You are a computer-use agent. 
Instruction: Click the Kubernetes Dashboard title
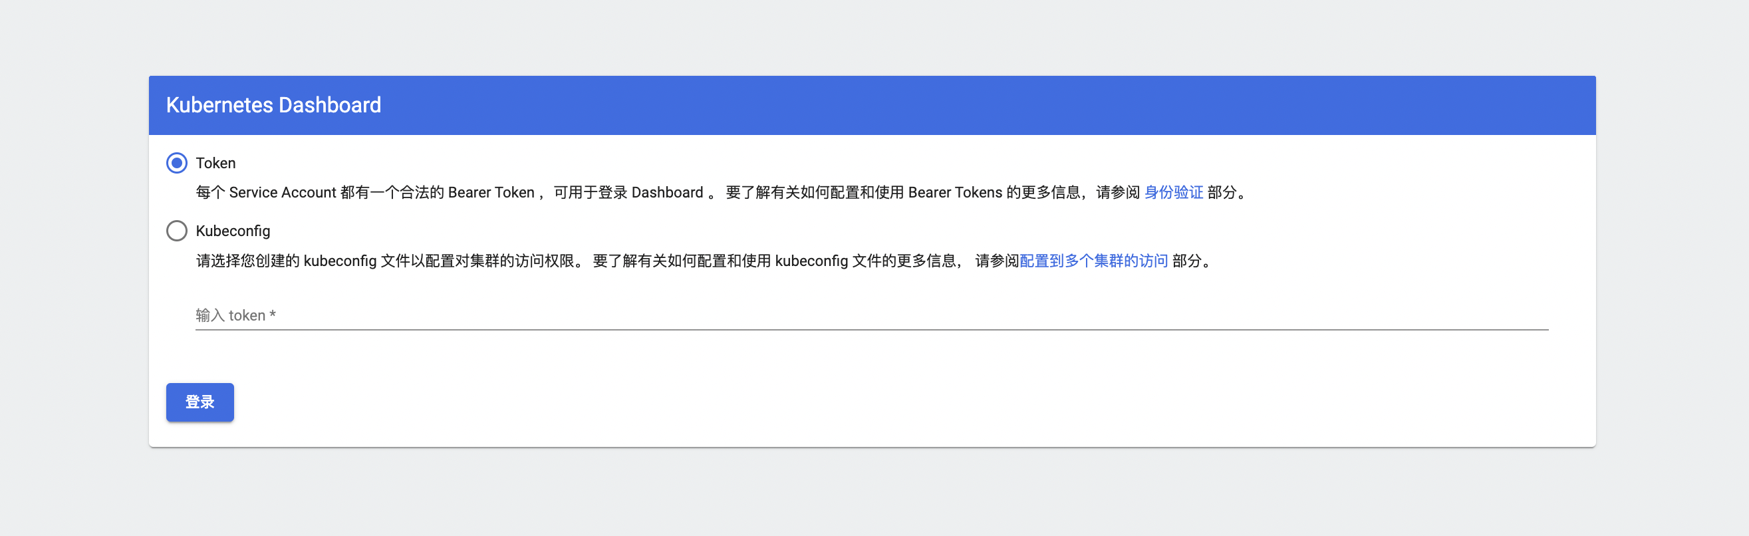coord(273,105)
